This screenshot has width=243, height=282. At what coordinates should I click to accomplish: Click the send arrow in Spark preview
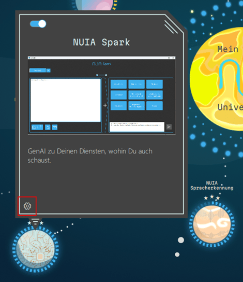pyautogui.click(x=169, y=127)
